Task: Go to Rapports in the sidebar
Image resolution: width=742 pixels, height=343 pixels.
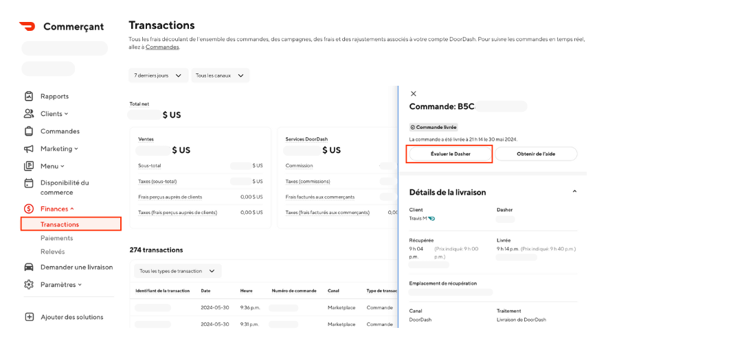Action: pos(54,96)
